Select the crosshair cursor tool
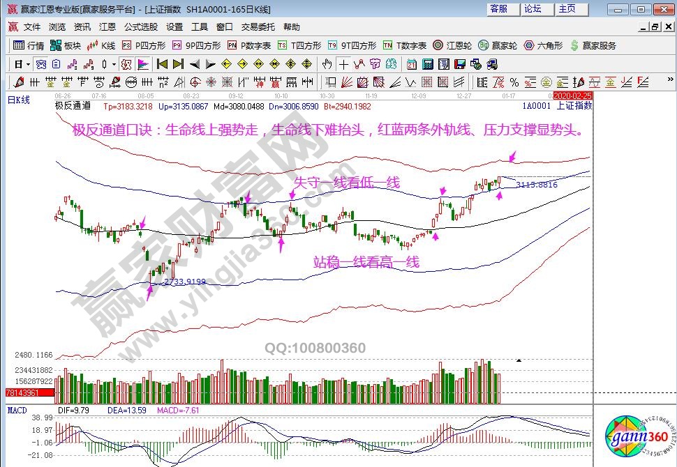The image size is (677, 467). [x=343, y=64]
